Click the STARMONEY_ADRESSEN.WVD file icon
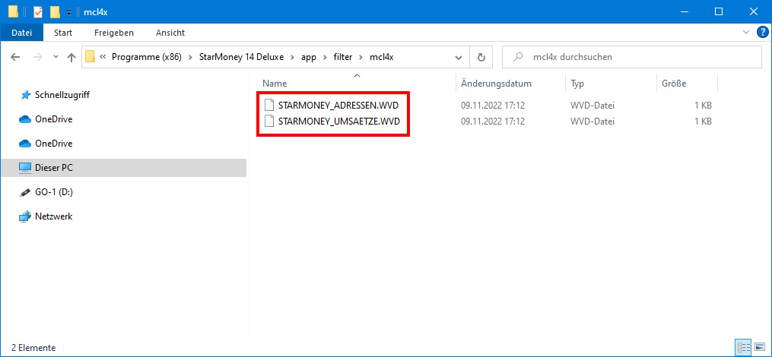 (268, 106)
